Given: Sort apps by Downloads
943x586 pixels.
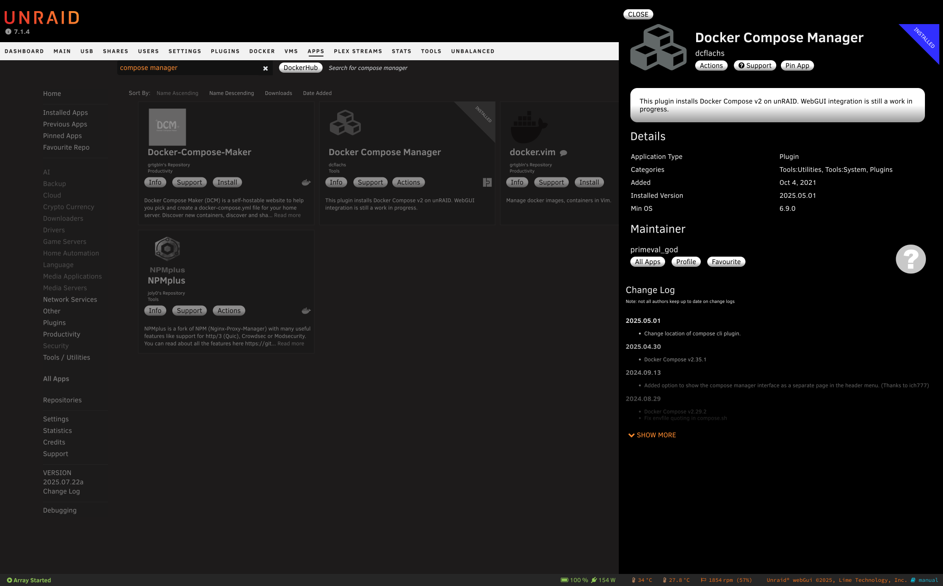Looking at the screenshot, I should (x=278, y=93).
